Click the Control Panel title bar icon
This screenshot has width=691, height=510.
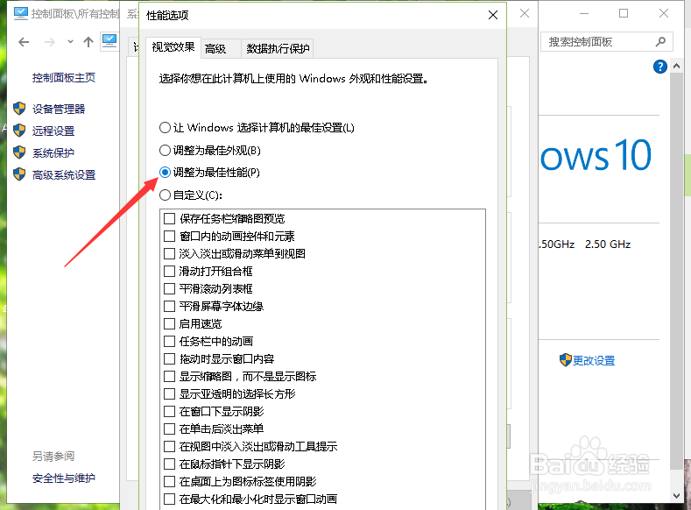21,14
